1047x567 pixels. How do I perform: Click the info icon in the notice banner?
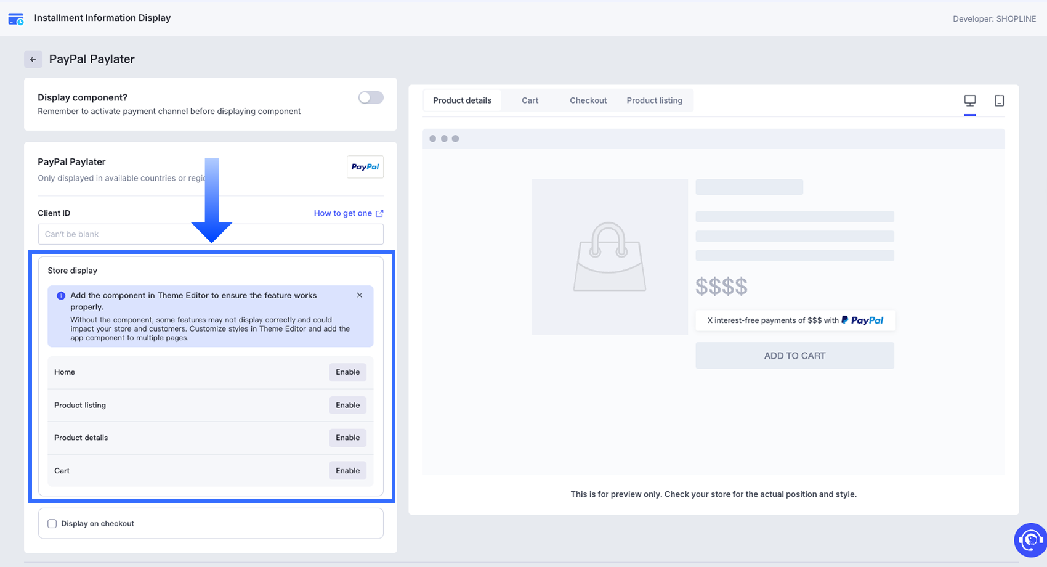(61, 296)
